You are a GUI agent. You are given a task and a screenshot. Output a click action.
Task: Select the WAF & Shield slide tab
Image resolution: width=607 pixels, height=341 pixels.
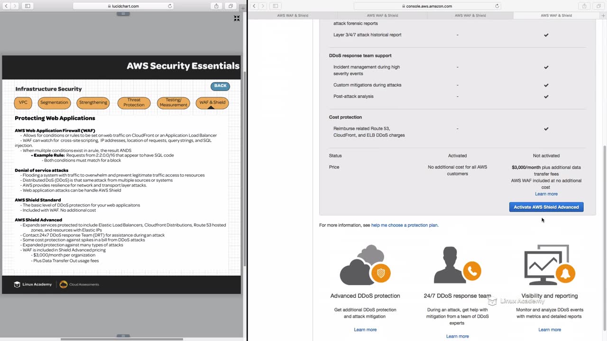[212, 103]
